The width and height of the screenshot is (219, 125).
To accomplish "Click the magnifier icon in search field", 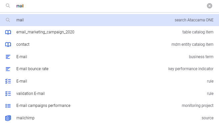I will [x=8, y=6].
